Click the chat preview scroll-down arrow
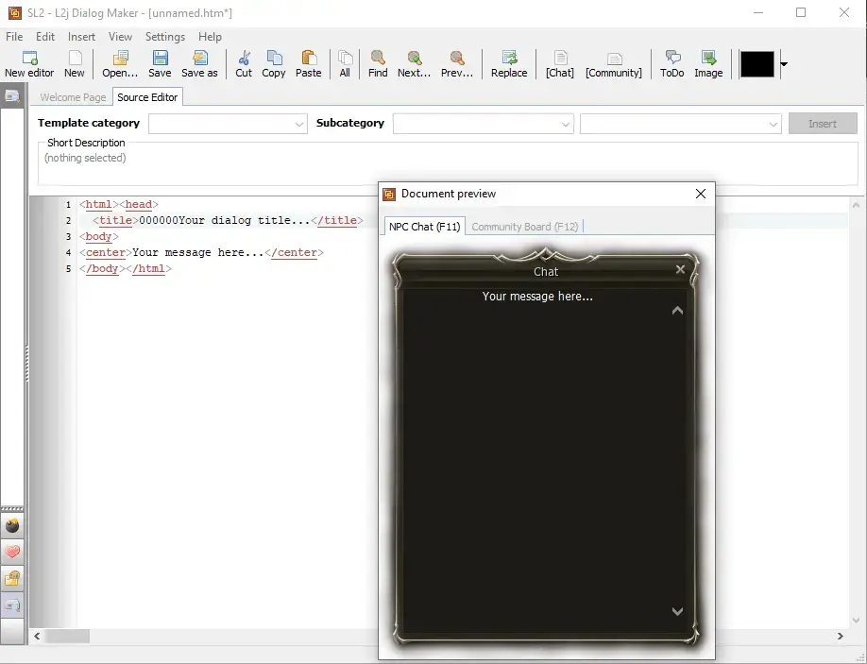This screenshot has width=867, height=664. (677, 611)
